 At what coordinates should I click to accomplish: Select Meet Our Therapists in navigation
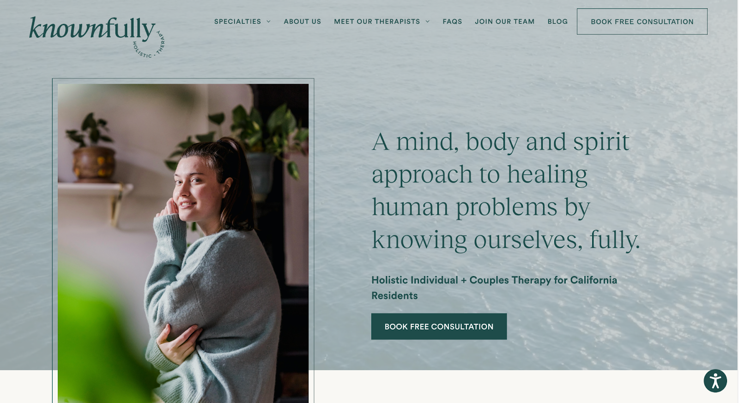pos(377,22)
